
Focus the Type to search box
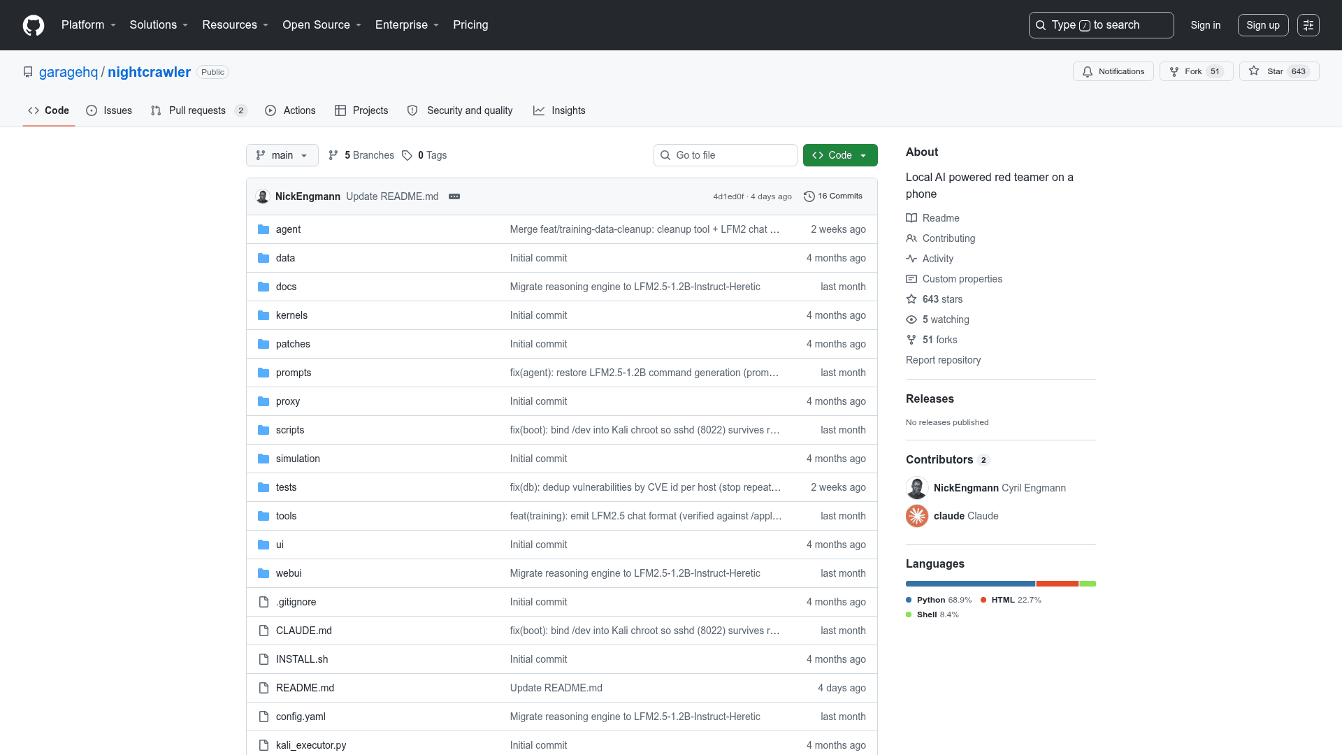coord(1101,25)
